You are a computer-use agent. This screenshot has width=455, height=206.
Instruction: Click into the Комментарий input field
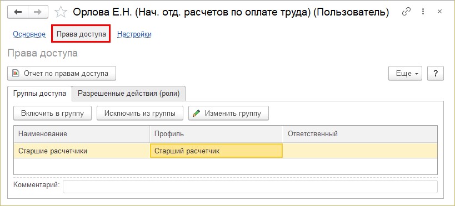(250, 187)
